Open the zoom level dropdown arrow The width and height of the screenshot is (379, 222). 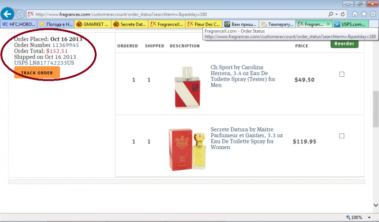click(x=369, y=217)
